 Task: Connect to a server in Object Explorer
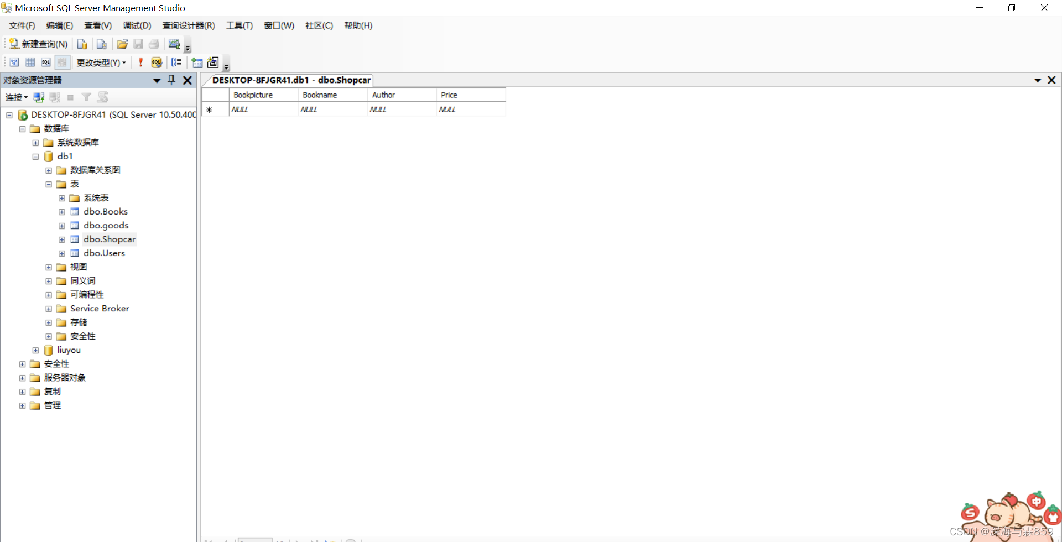pos(38,97)
